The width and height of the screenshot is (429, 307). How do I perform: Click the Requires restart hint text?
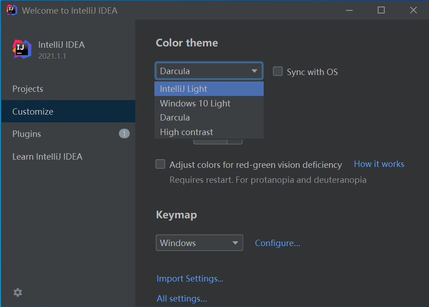coord(268,180)
